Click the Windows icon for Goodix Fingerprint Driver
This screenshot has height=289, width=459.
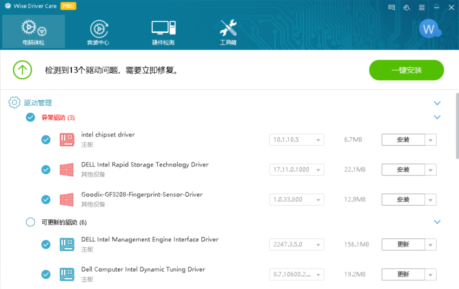[x=67, y=199]
